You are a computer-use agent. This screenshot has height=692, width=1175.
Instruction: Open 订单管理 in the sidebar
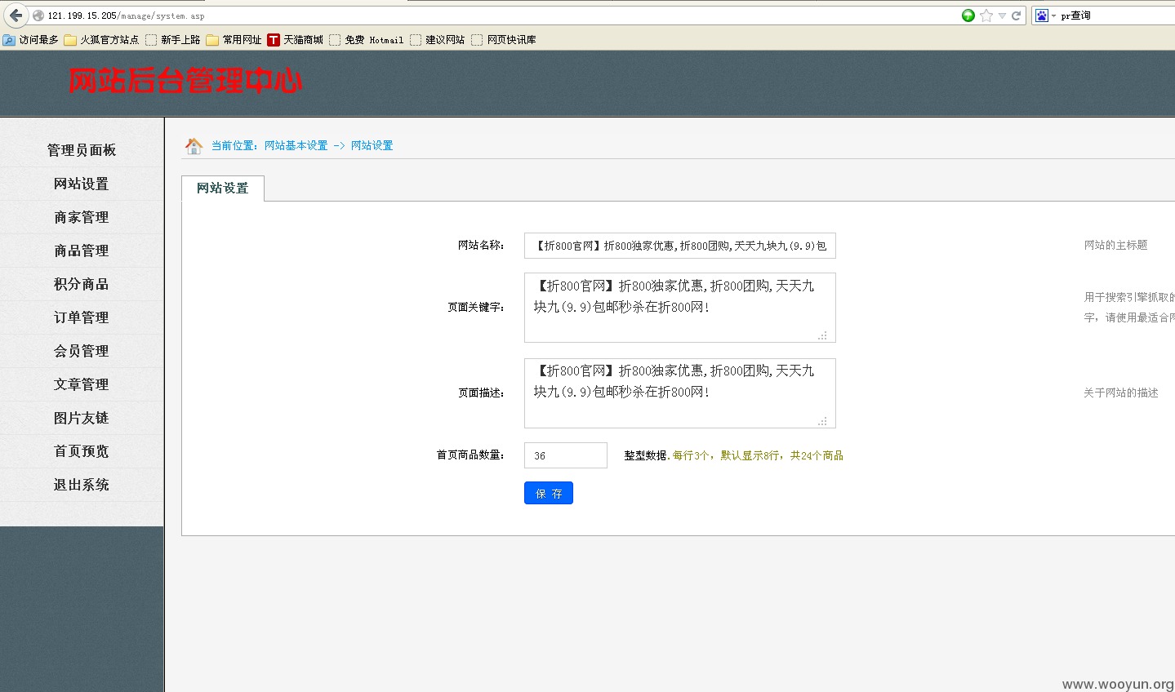tap(82, 317)
